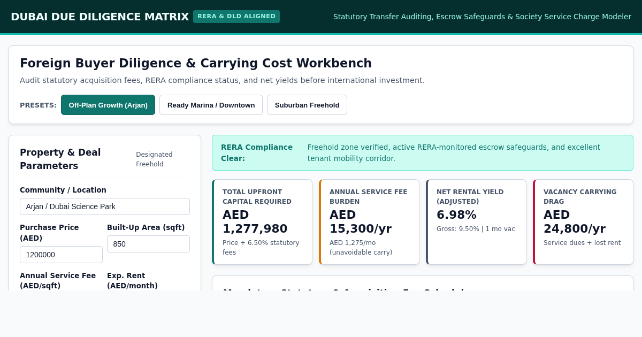
Task: Click the AED 24,800/yr value
Action: pyautogui.click(x=575, y=221)
